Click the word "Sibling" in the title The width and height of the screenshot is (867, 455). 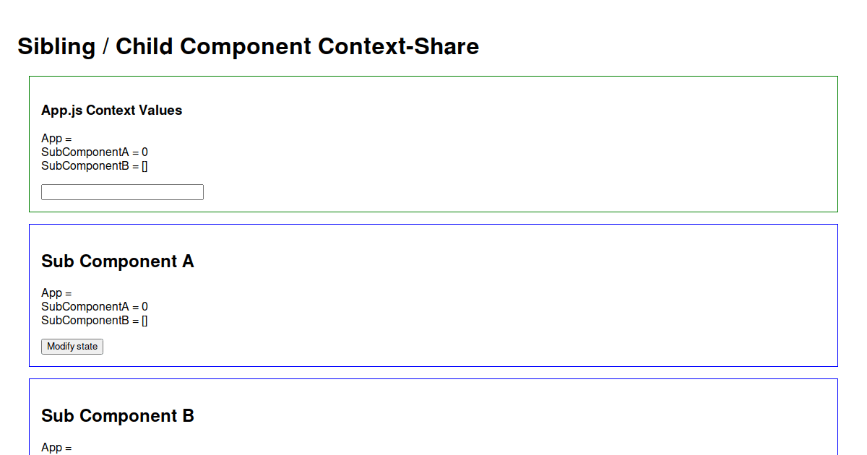pos(56,46)
